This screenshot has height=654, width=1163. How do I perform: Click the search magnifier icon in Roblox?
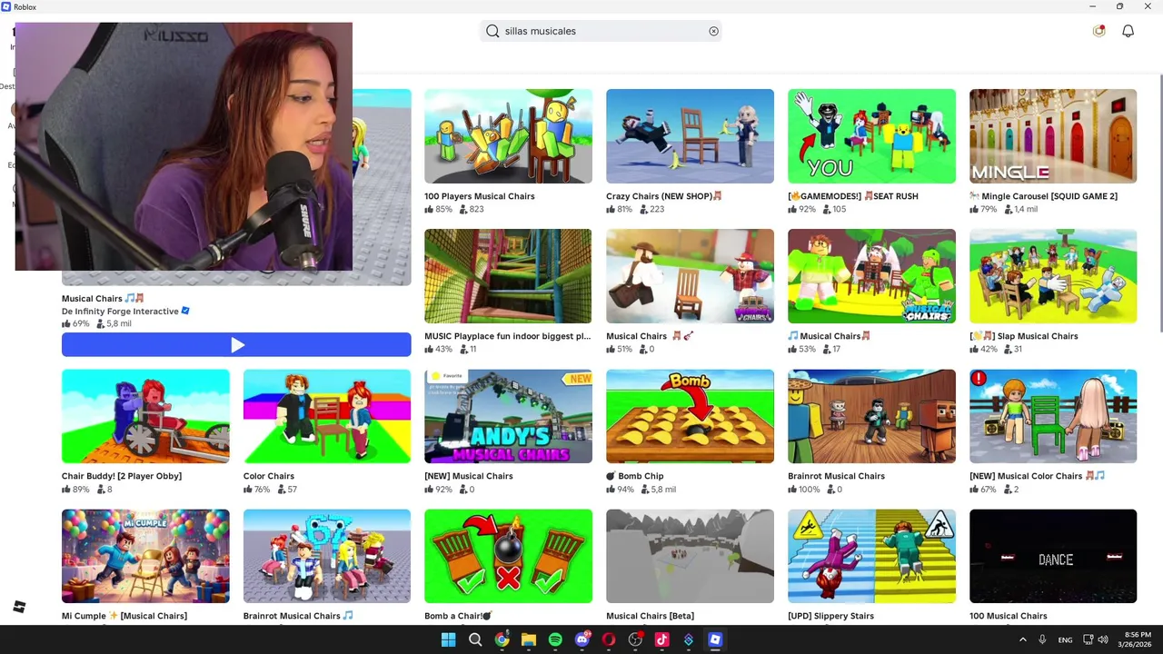click(x=492, y=31)
